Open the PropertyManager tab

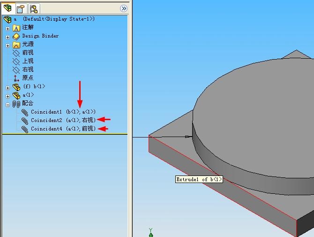[21, 9]
